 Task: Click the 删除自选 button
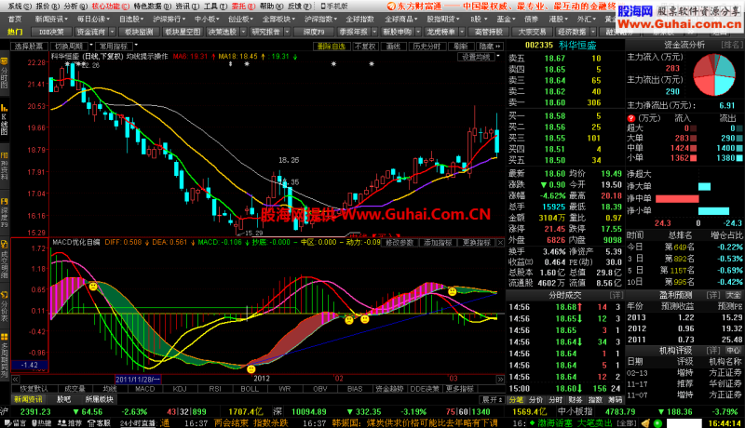point(331,45)
